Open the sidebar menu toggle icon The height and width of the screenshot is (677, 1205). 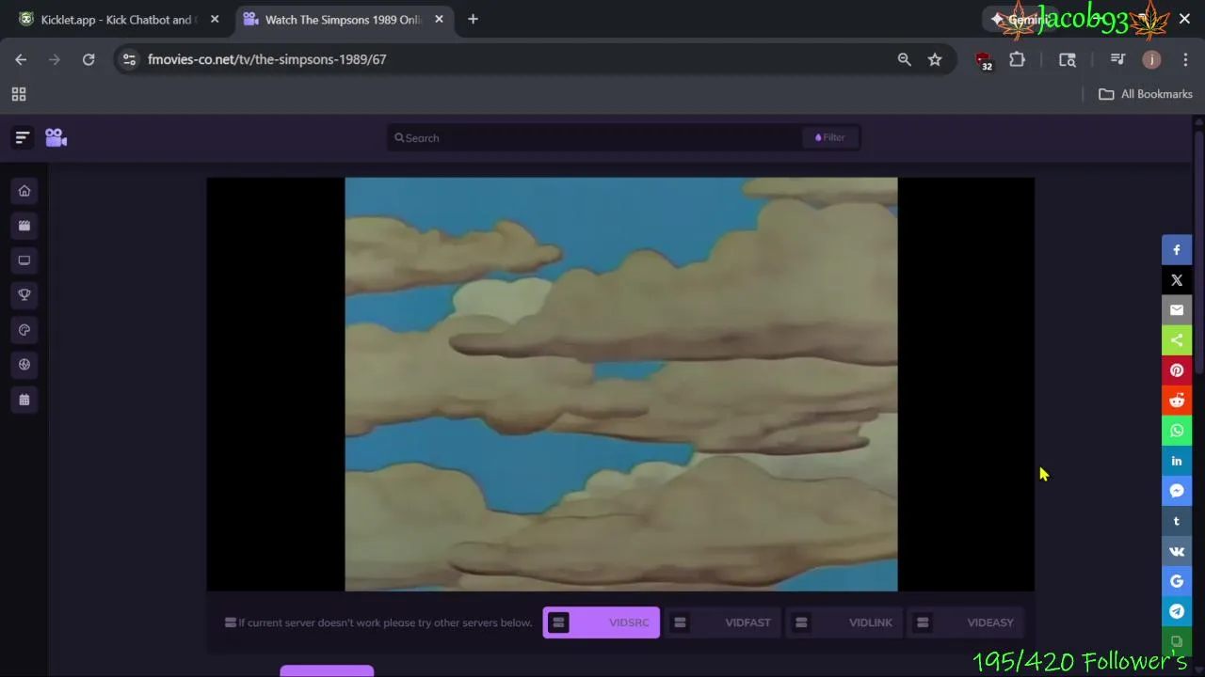point(23,137)
